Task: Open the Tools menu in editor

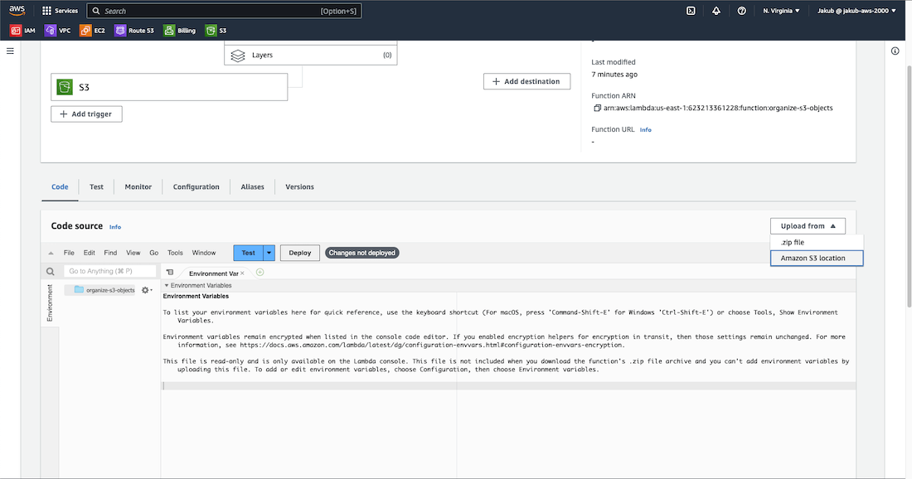Action: click(x=175, y=253)
